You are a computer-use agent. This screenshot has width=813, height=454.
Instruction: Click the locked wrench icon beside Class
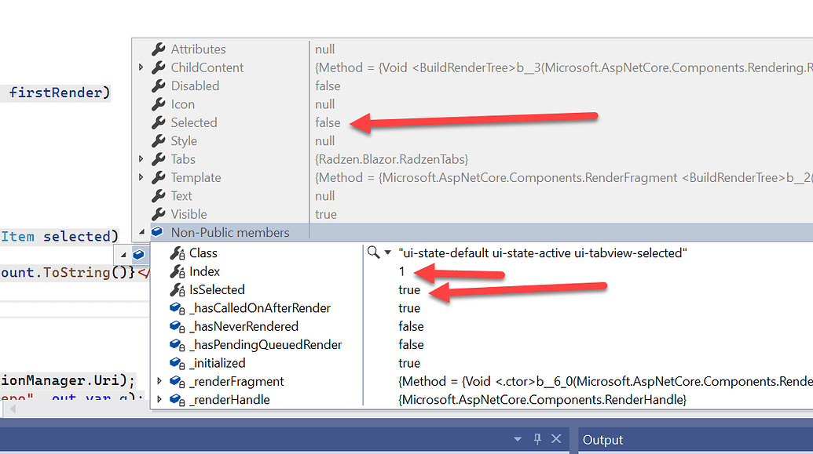click(178, 253)
